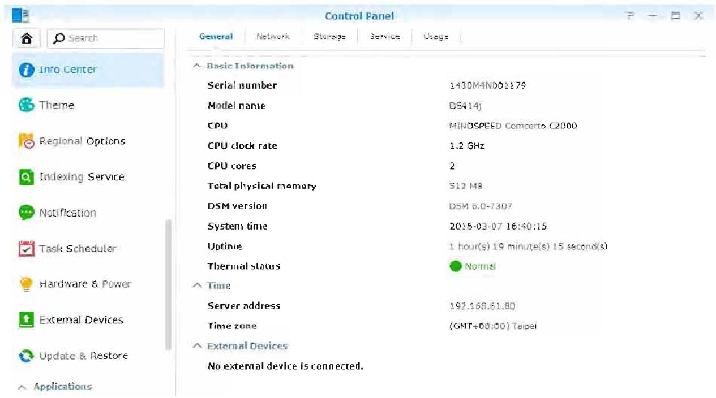Click the help question mark button
Viewport: 716px width, 398px height.
point(629,16)
